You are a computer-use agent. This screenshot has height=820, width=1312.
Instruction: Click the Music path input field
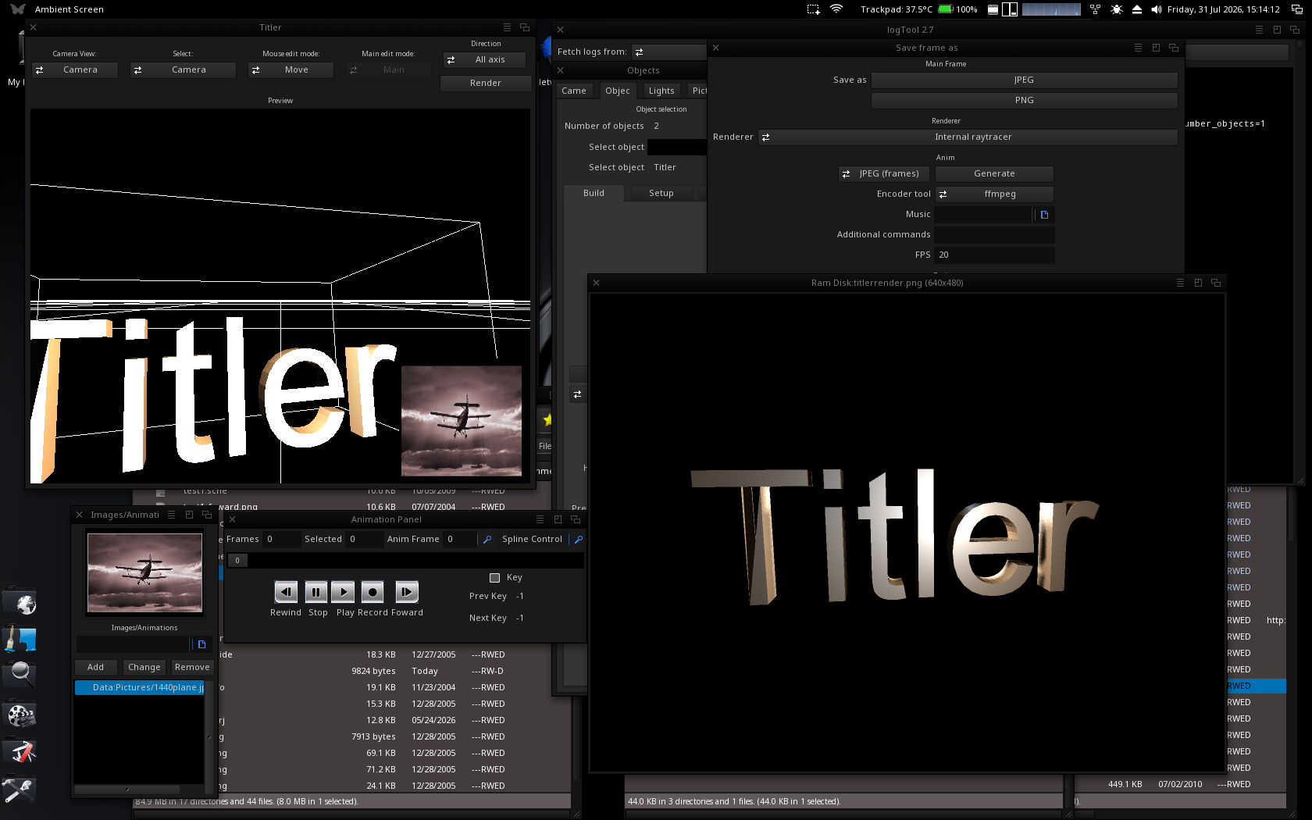tap(983, 215)
